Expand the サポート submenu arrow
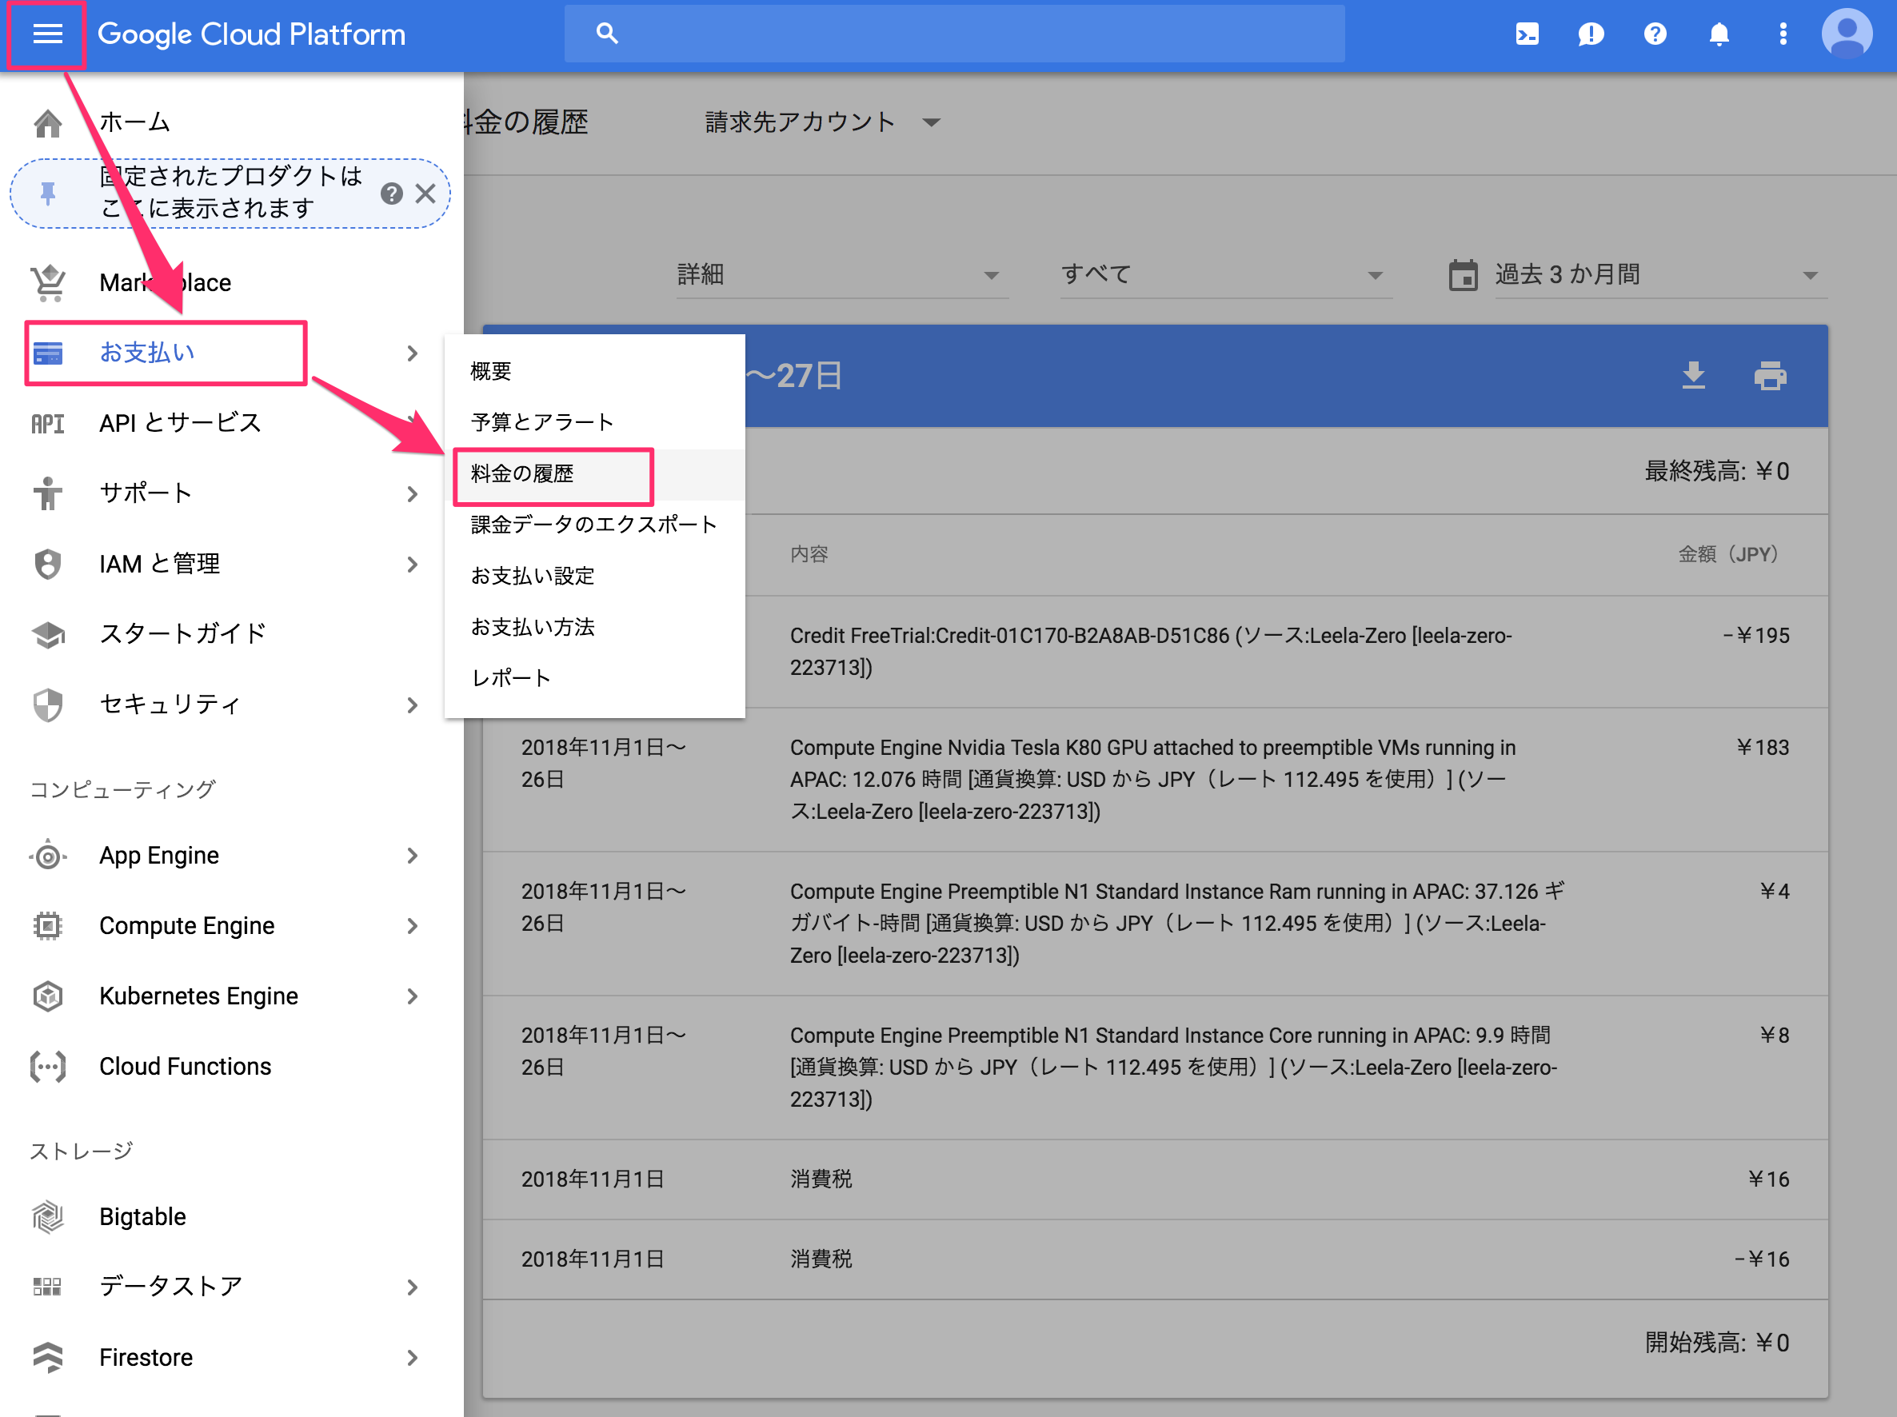The image size is (1897, 1417). pyautogui.click(x=413, y=493)
